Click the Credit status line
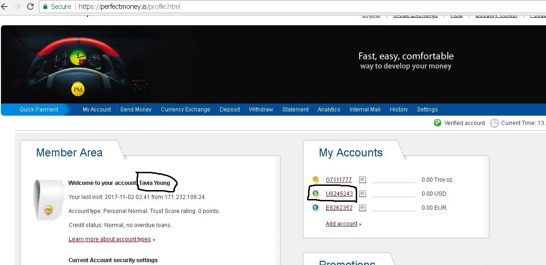This screenshot has height=265, width=546. [x=120, y=225]
